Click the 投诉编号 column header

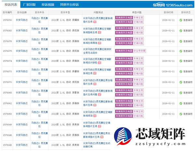(x=7, y=12)
